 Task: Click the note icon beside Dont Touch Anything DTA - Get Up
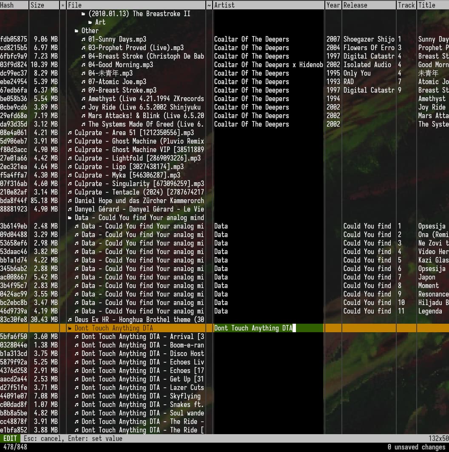pyautogui.click(x=77, y=379)
